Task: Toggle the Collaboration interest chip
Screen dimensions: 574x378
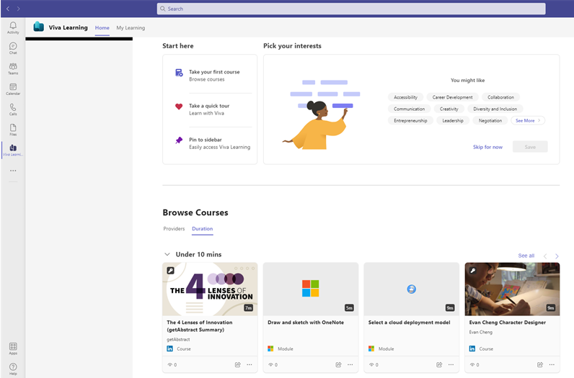Action: point(500,97)
